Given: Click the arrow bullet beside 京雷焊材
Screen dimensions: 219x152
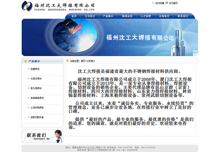Looking at the screenshot, I should tap(28, 69).
